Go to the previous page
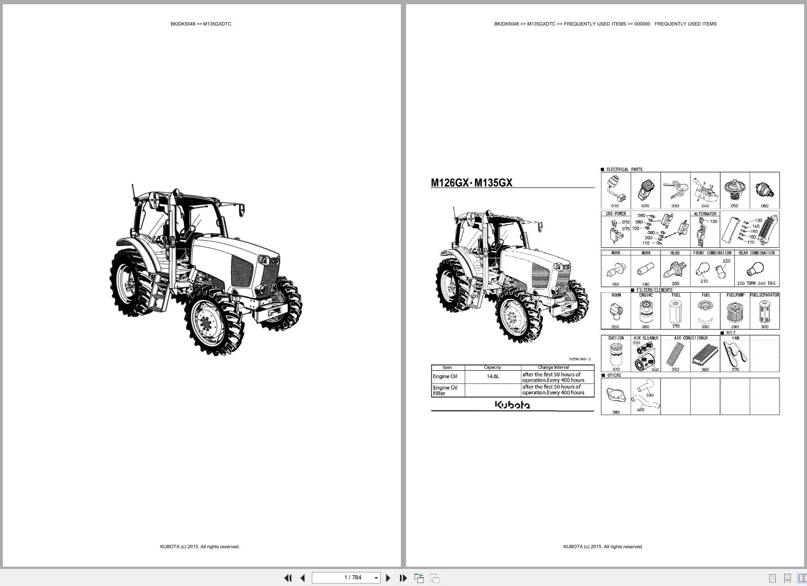Viewport: 807px width, 586px height. (x=303, y=578)
